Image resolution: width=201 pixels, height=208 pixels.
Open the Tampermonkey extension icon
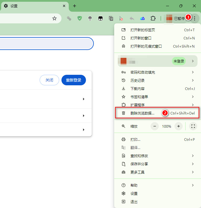click(100, 18)
